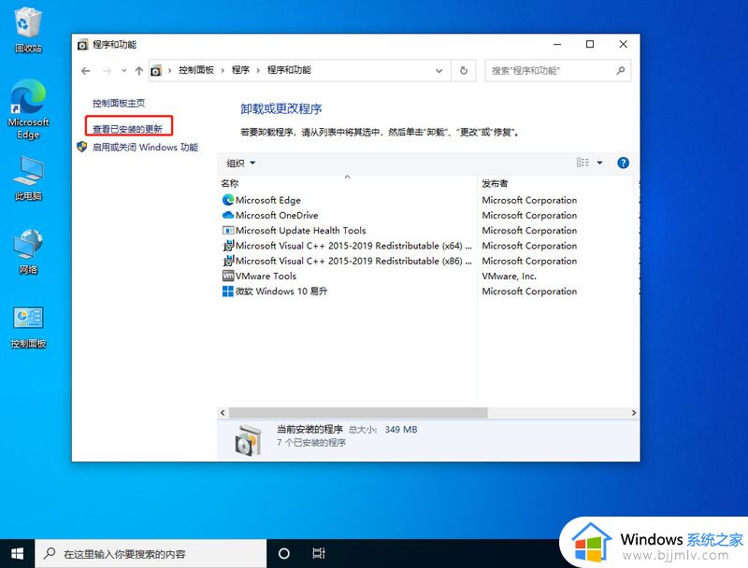The image size is (748, 568).
Task: Click the scrollbar left arrow
Action: point(223,413)
